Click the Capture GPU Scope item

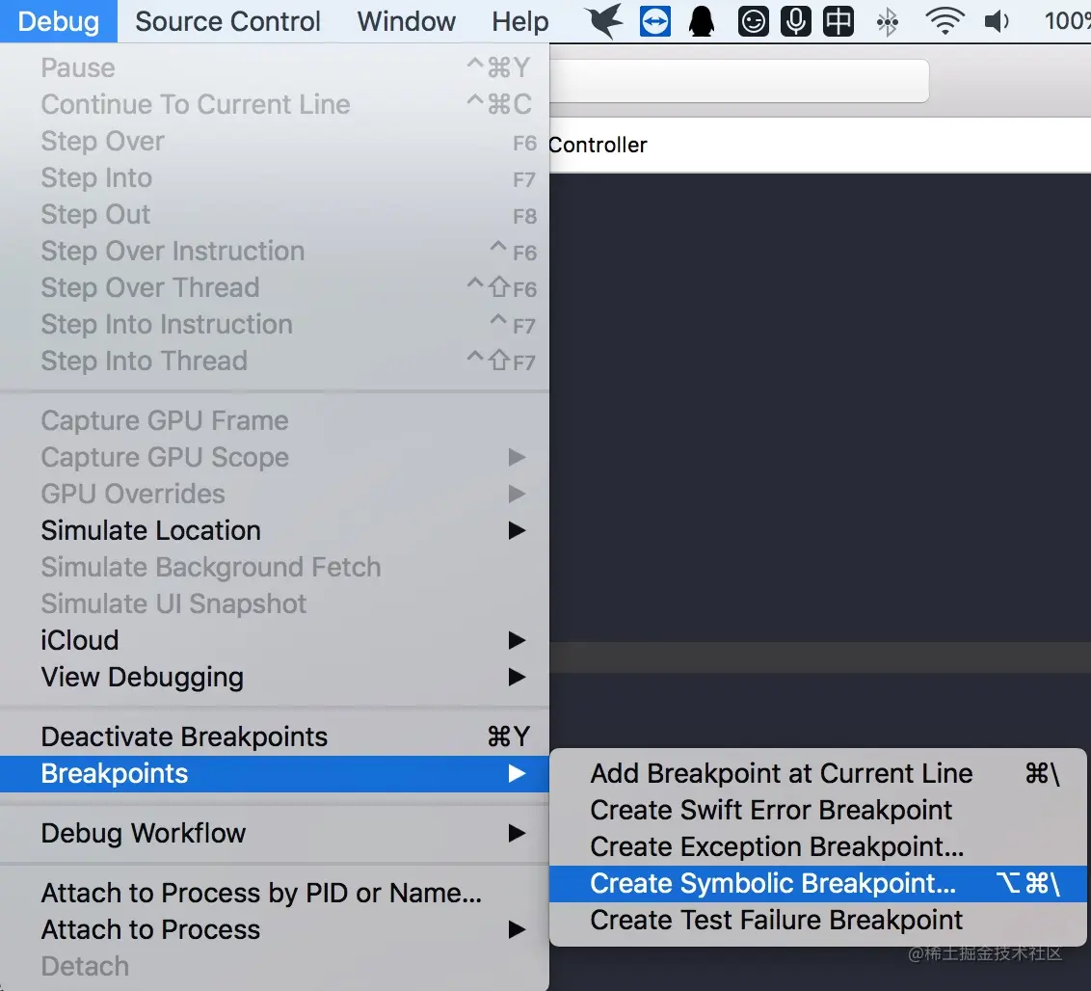[274, 457]
